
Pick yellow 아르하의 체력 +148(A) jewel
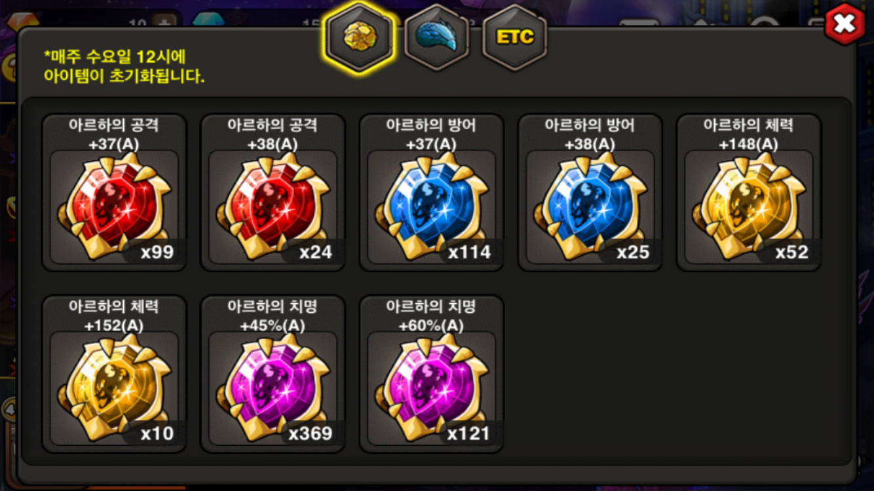pos(748,192)
